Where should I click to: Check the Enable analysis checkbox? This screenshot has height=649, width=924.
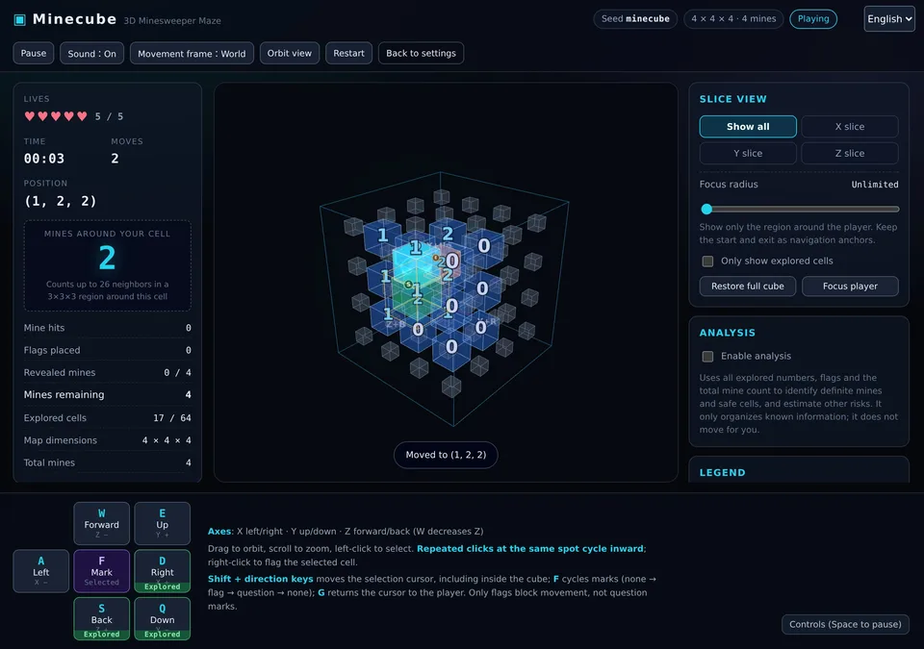[707, 357]
